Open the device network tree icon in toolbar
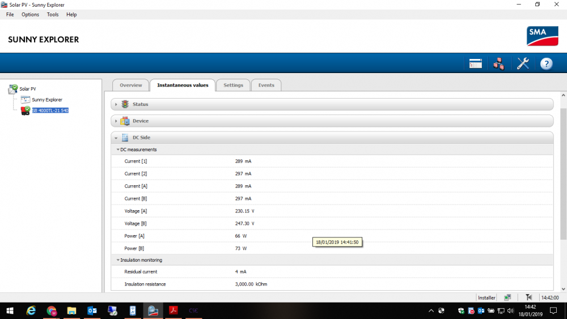The image size is (567, 319). (498, 63)
